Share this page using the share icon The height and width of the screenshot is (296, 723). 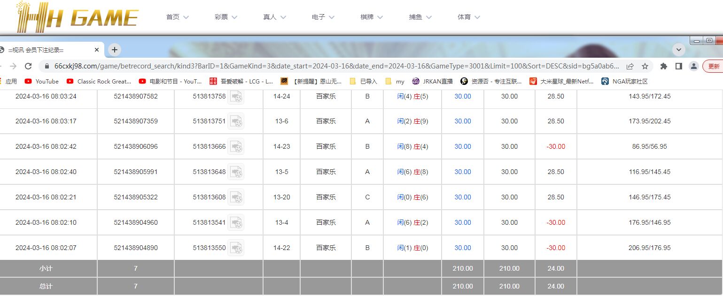click(630, 66)
